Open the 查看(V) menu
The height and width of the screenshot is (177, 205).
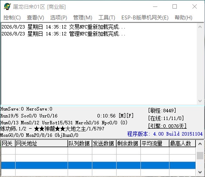coord(36,18)
